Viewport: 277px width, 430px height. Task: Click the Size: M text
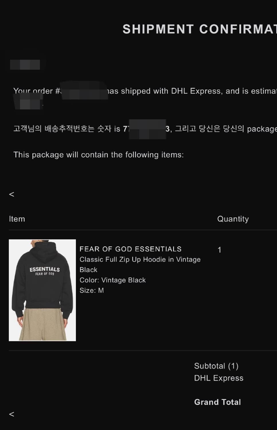pos(91,290)
